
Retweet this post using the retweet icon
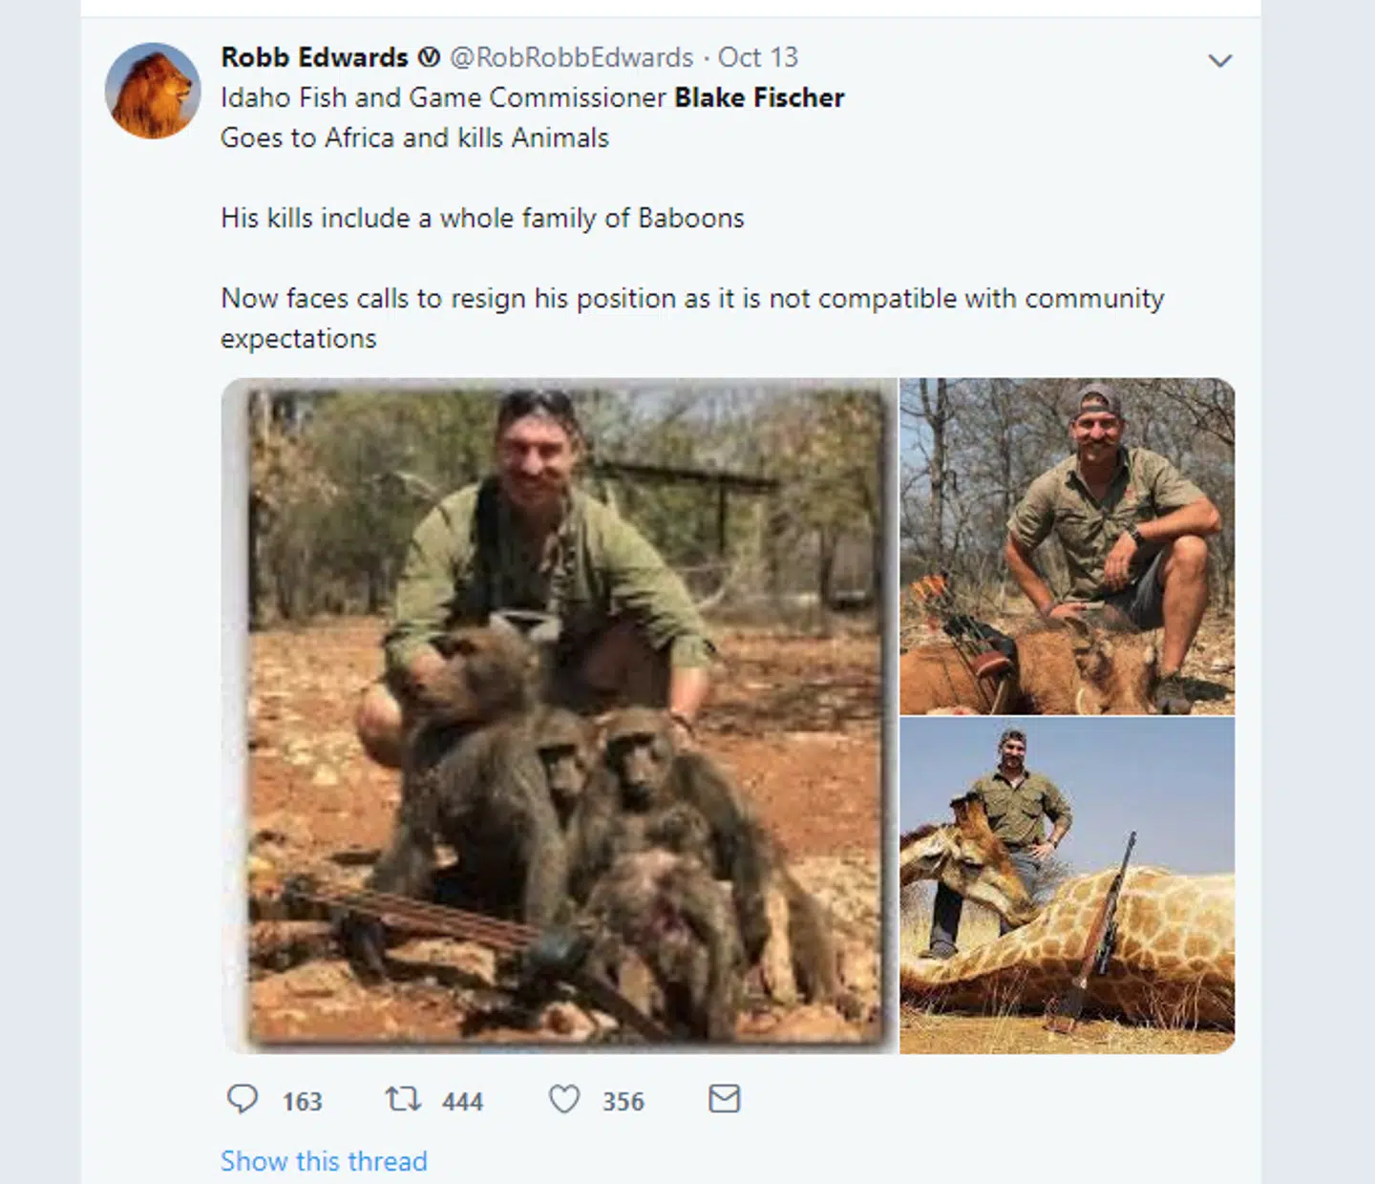403,1099
